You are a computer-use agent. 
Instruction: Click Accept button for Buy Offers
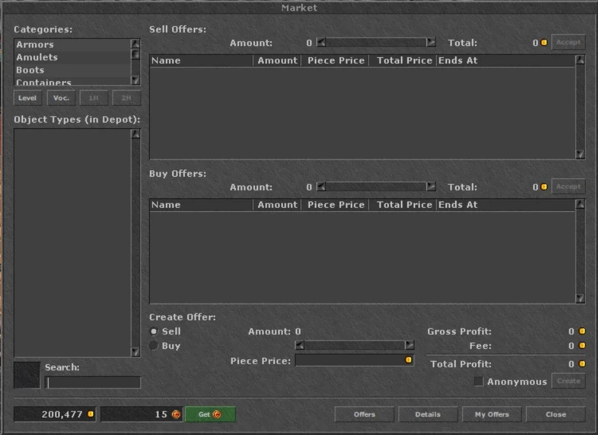click(x=568, y=187)
